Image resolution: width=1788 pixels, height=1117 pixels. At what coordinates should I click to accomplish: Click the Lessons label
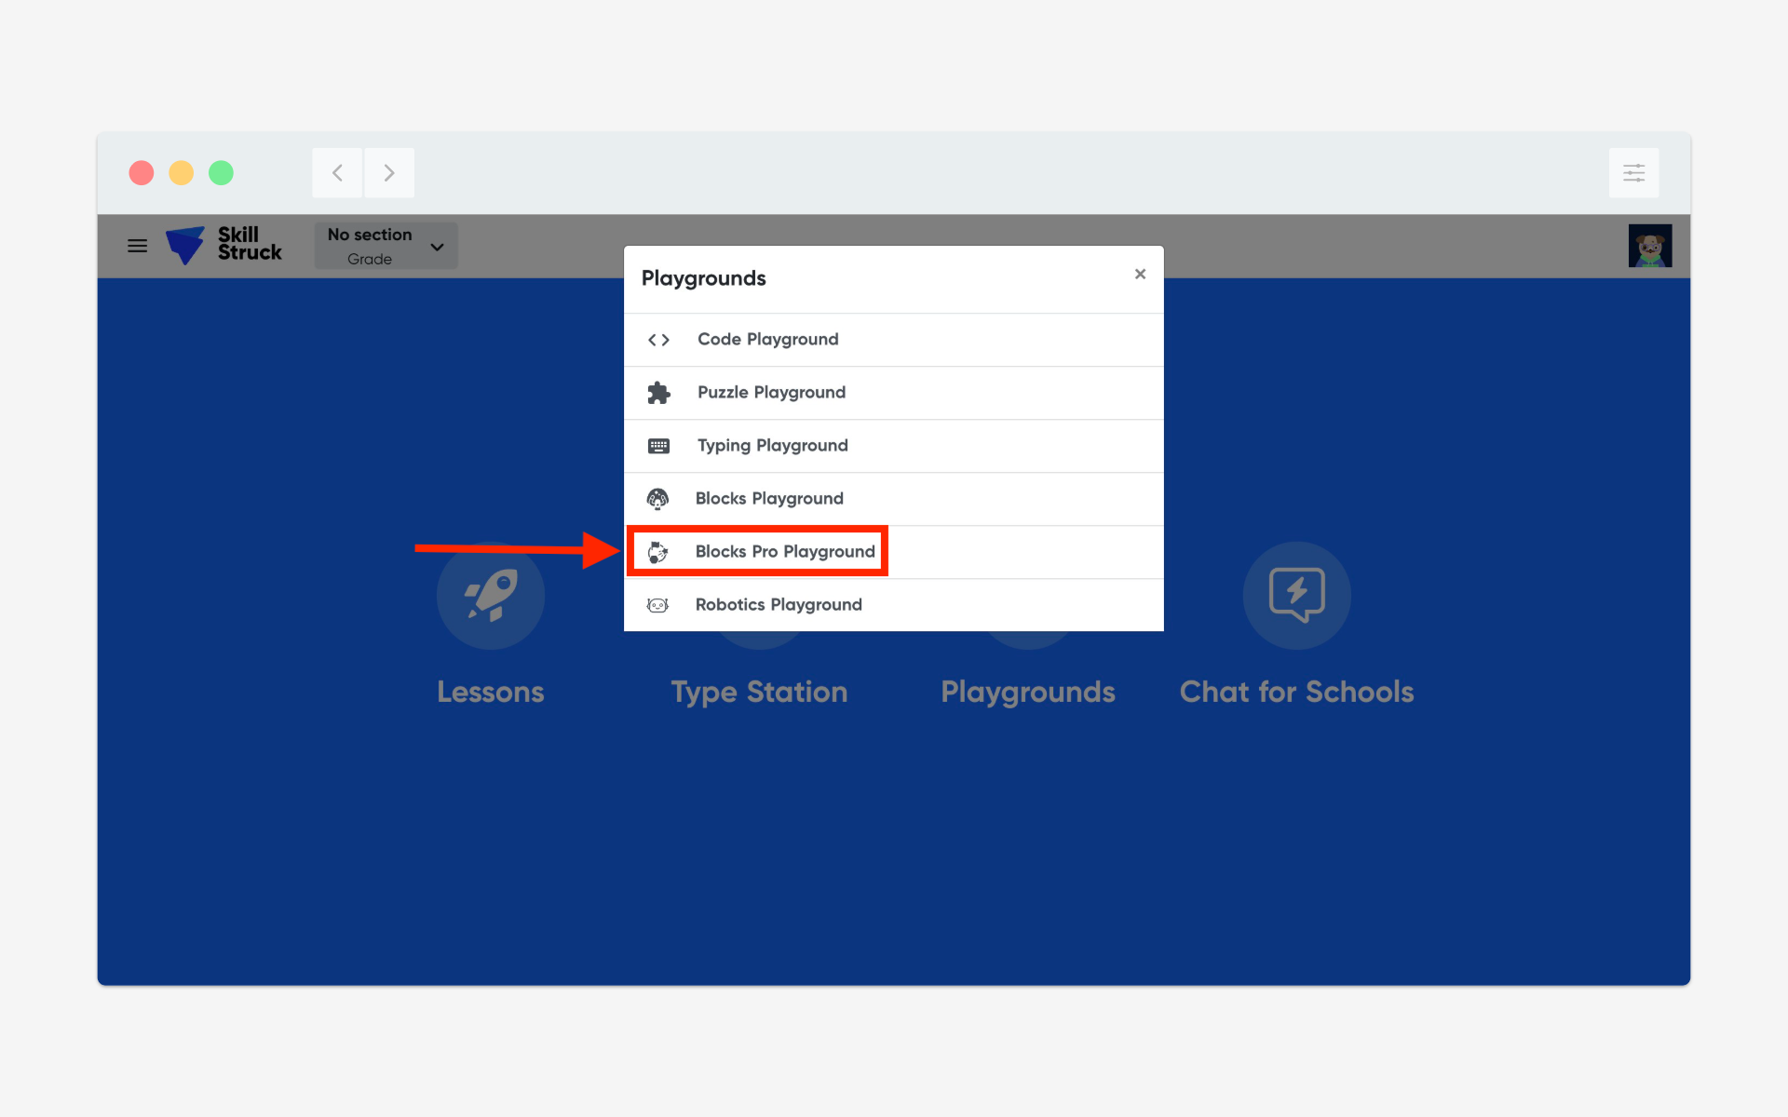[x=491, y=692]
